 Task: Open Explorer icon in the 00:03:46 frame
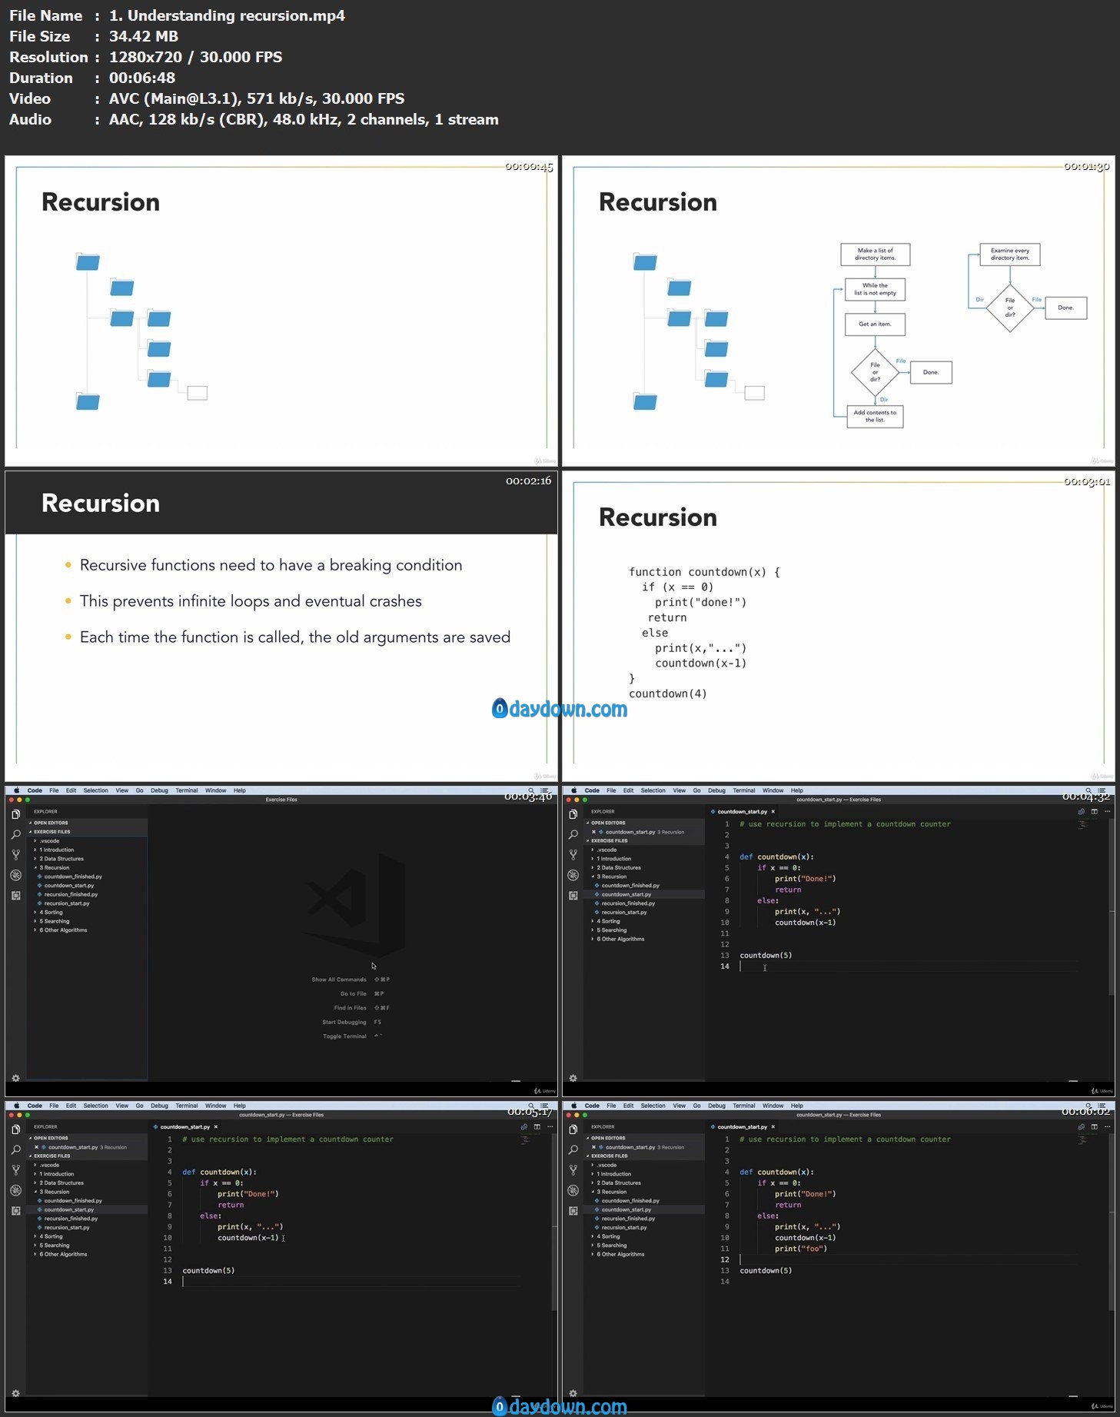pyautogui.click(x=15, y=814)
